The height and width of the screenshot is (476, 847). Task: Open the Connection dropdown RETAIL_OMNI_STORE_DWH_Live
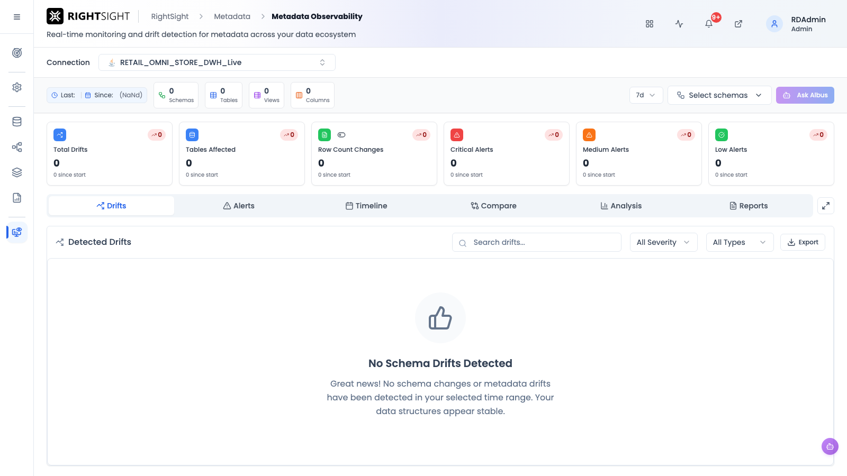pos(217,62)
